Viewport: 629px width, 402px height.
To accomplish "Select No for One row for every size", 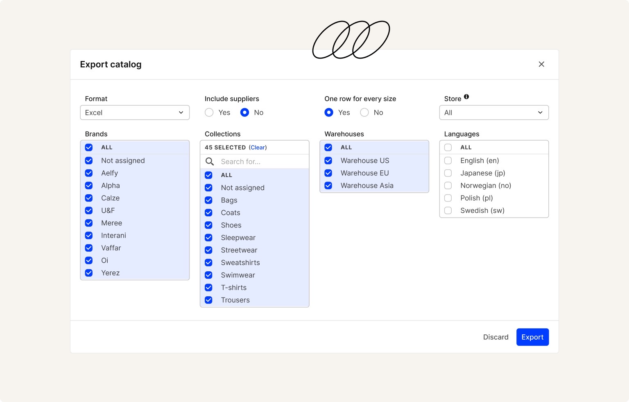I will 364,113.
